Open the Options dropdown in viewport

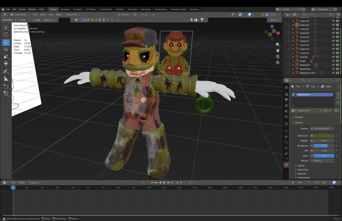(274, 20)
